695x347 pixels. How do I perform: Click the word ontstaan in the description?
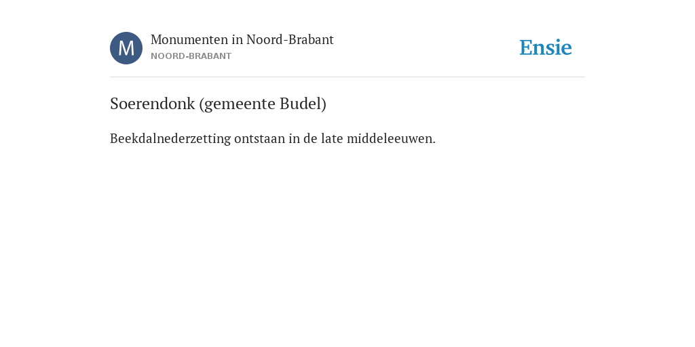260,138
